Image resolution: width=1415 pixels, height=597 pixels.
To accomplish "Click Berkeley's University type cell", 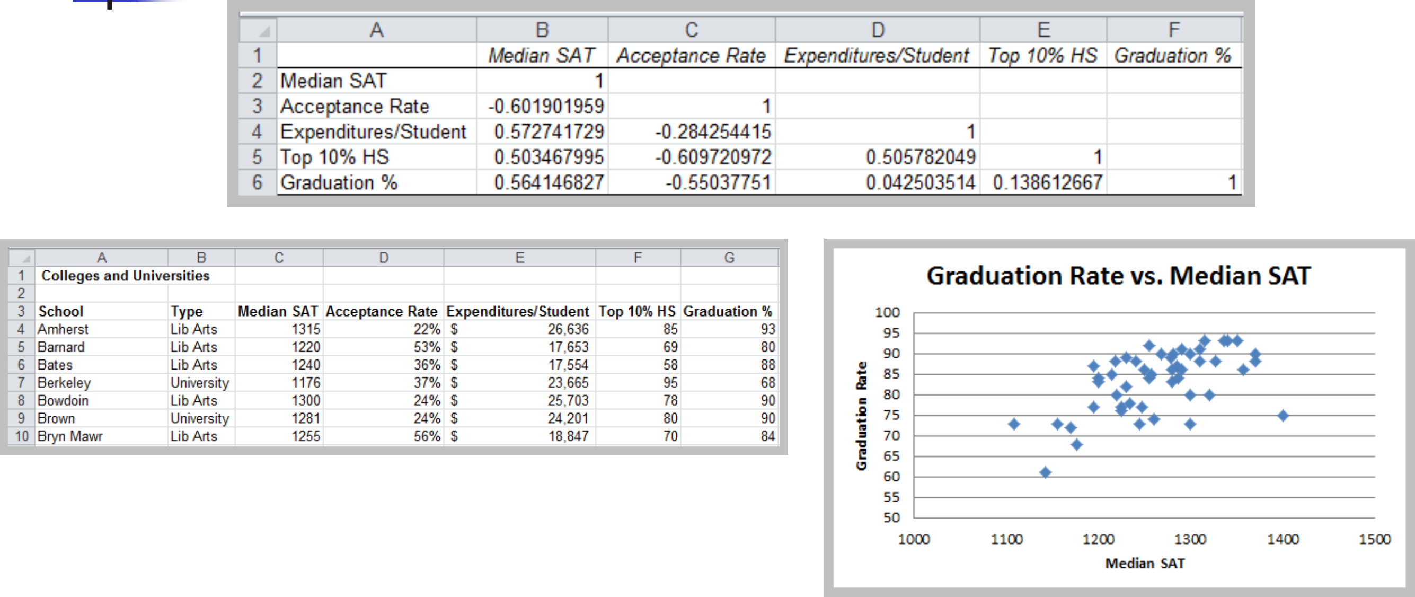I will click(x=199, y=383).
